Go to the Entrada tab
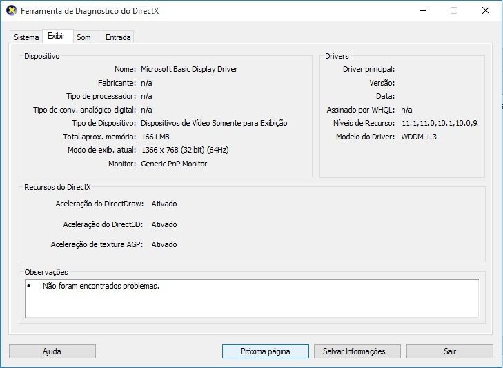Image resolution: width=503 pixels, height=368 pixels. tap(118, 37)
